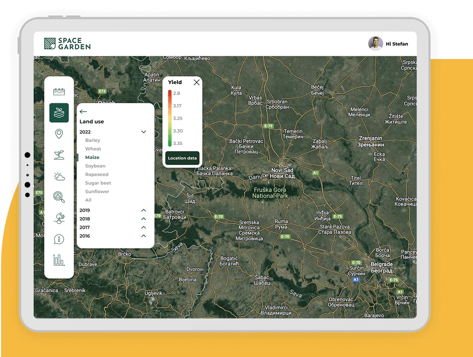Click the Bijeljina town label
Image resolution: width=473 pixels, height=357 pixels.
coord(188,279)
